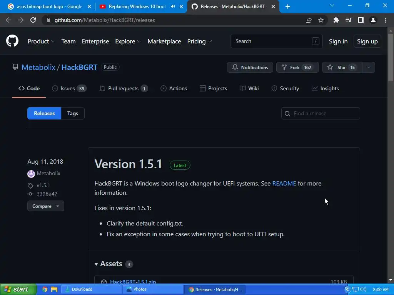This screenshot has height=295, width=394.
Task: Open the Actions tab
Action: click(x=174, y=89)
